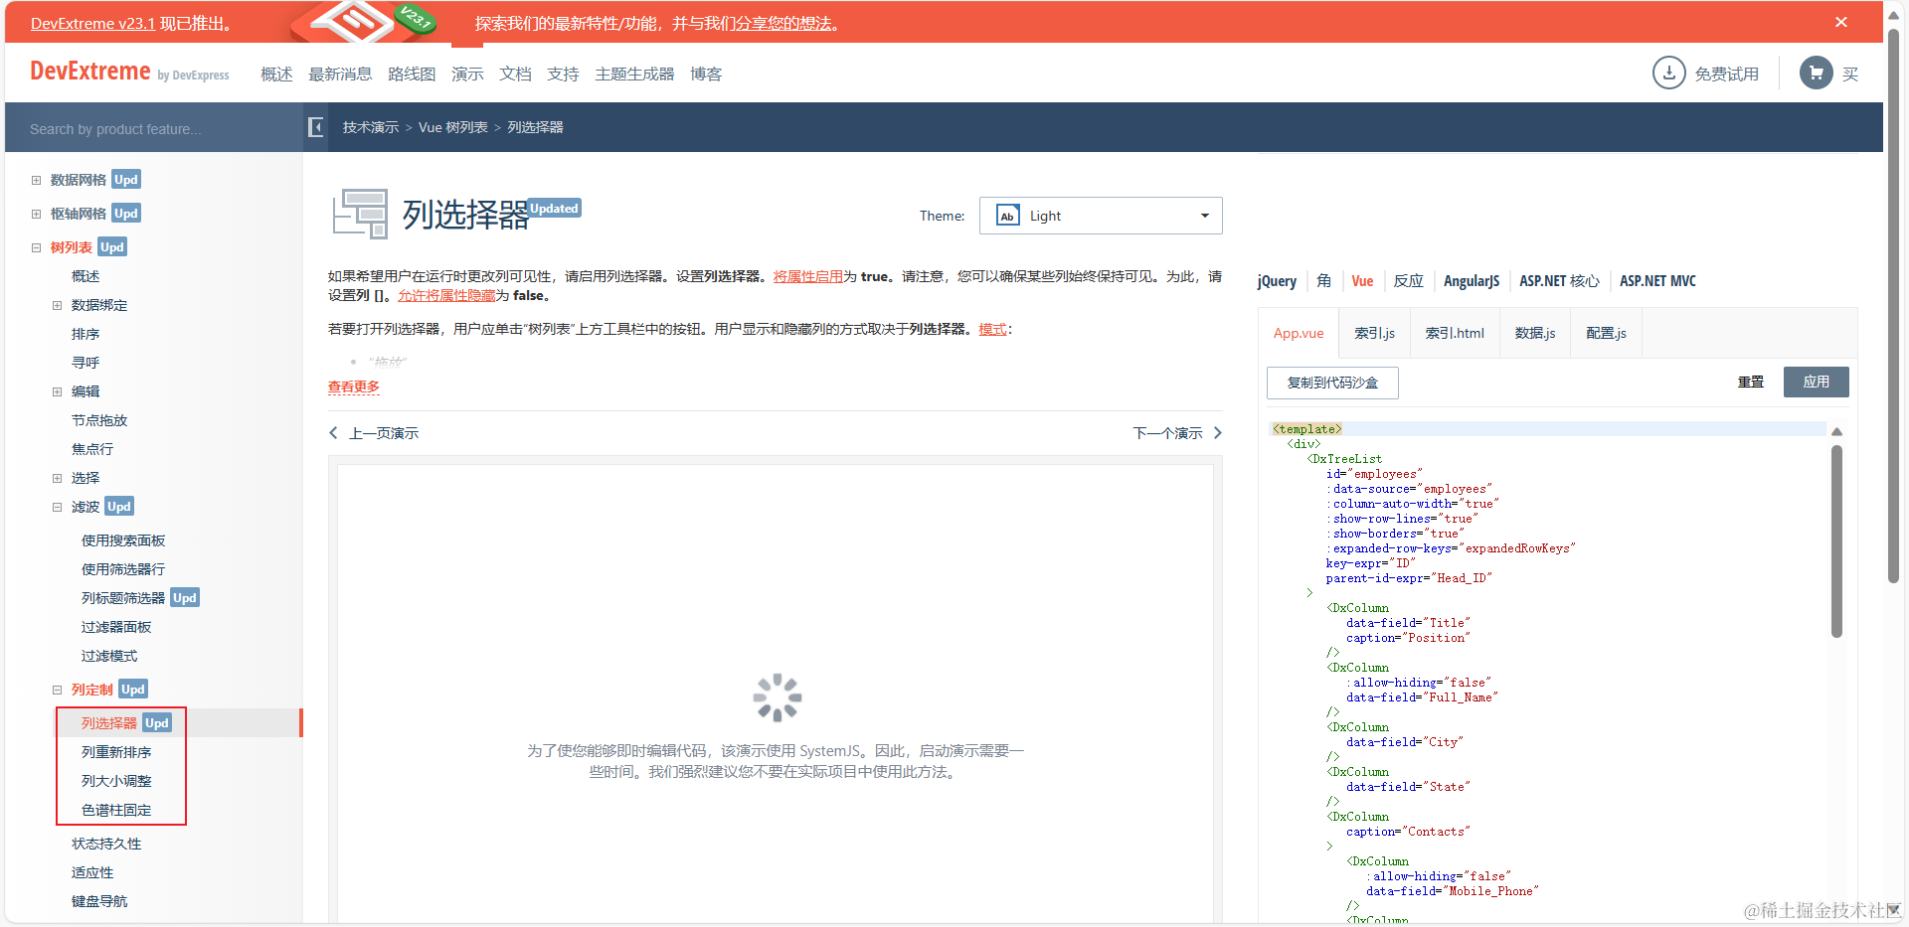
Task: Select 键盘导航 in sidebar
Action: coord(99,901)
